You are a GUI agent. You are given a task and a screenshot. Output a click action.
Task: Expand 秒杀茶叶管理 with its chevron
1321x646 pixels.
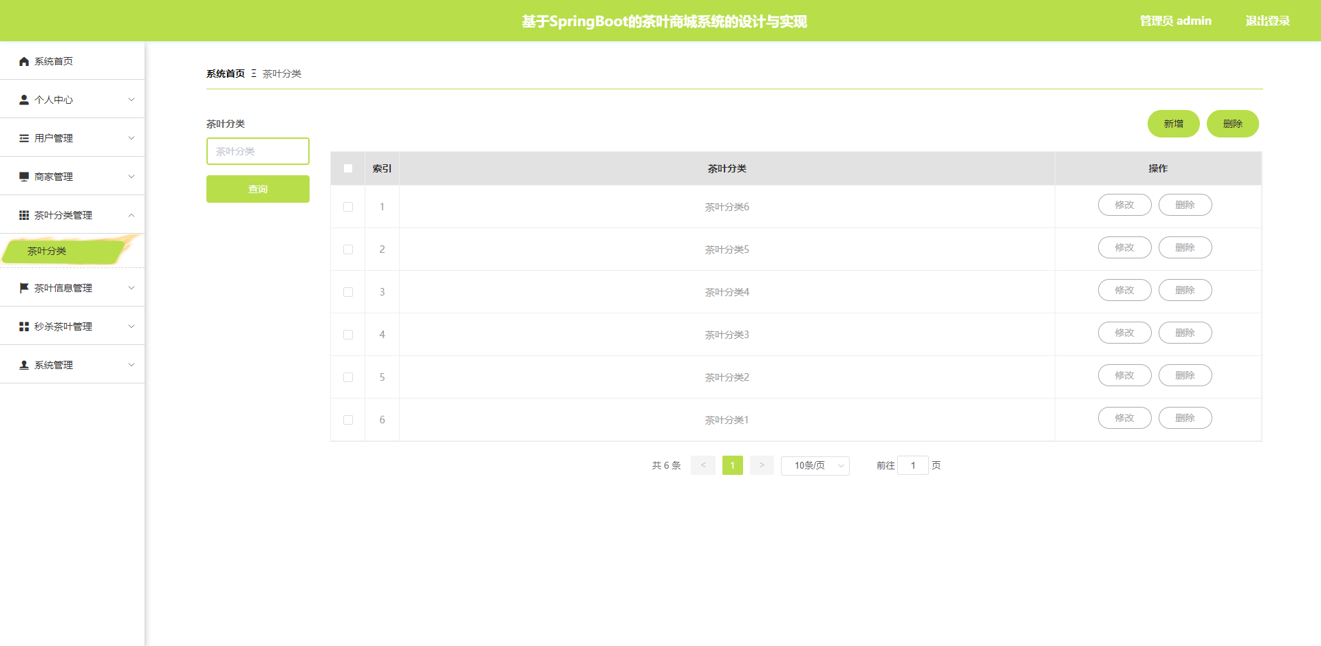(x=131, y=326)
